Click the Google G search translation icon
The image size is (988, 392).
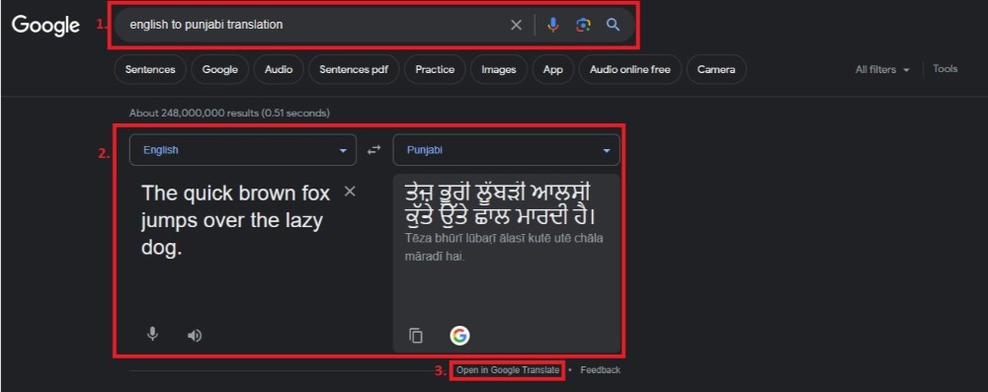tap(460, 336)
